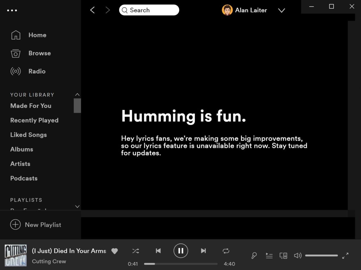Mute the volume speaker icon
Image resolution: width=361 pixels, height=270 pixels.
click(x=298, y=256)
